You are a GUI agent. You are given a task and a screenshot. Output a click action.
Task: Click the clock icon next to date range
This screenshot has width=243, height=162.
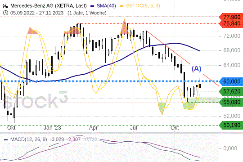(5, 13)
